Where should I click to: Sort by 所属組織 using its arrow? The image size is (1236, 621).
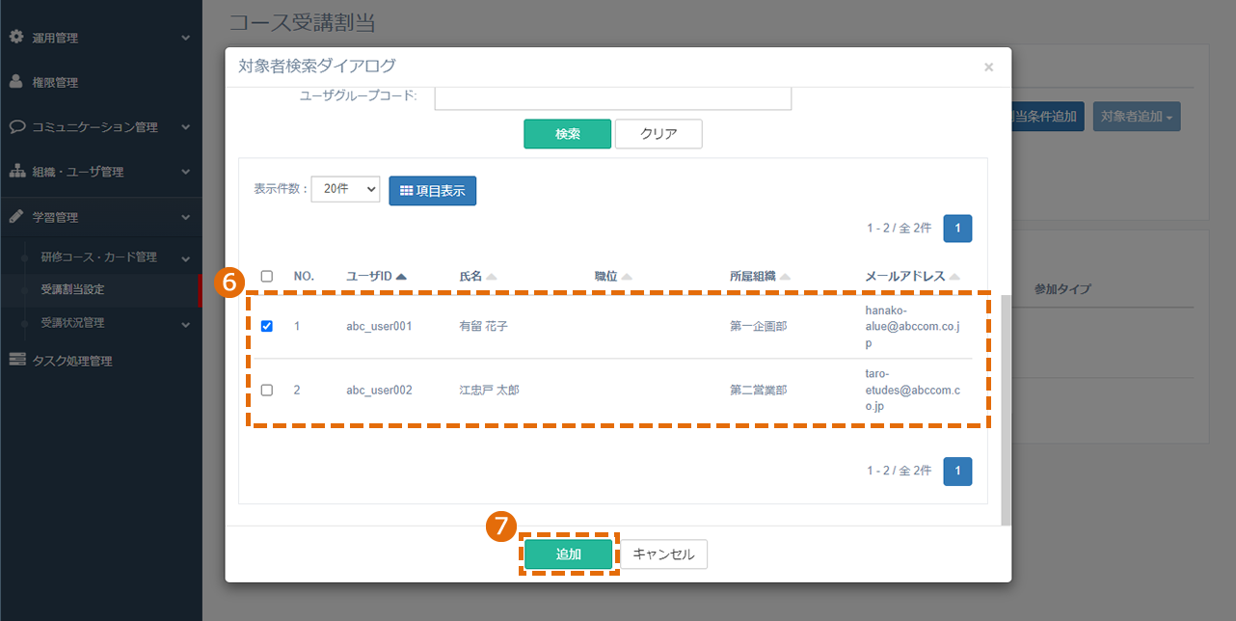(785, 277)
